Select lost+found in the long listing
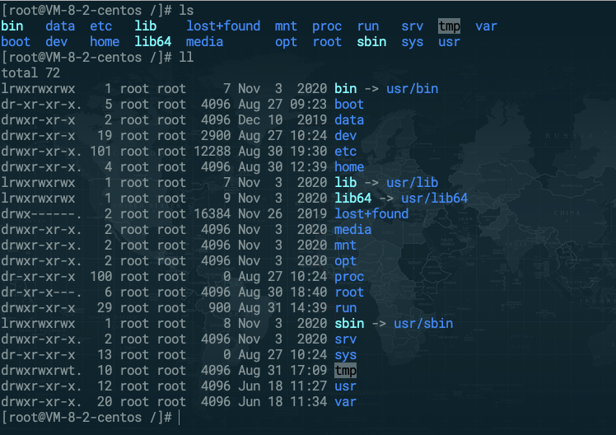This screenshot has width=616, height=435. 371,213
